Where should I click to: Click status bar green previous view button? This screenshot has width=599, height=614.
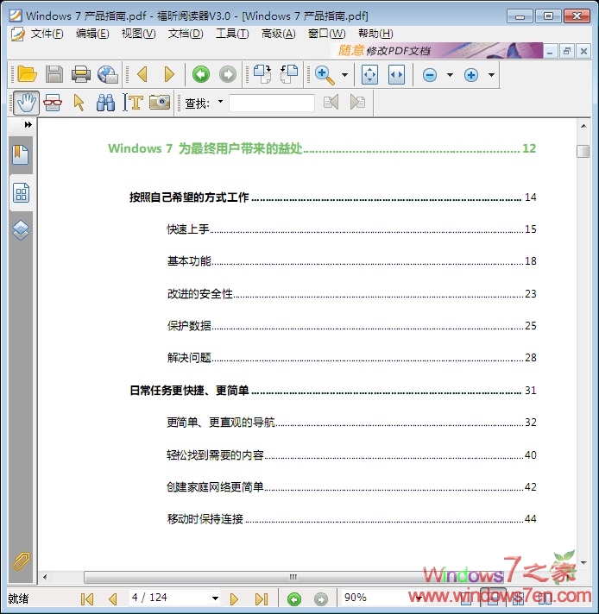pos(294,599)
